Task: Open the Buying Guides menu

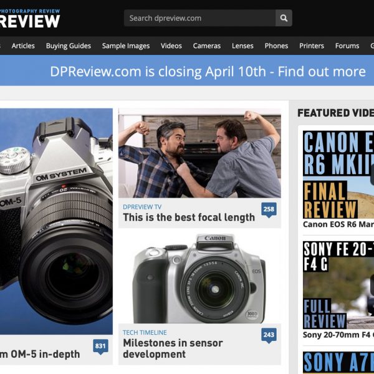Action: coord(69,46)
